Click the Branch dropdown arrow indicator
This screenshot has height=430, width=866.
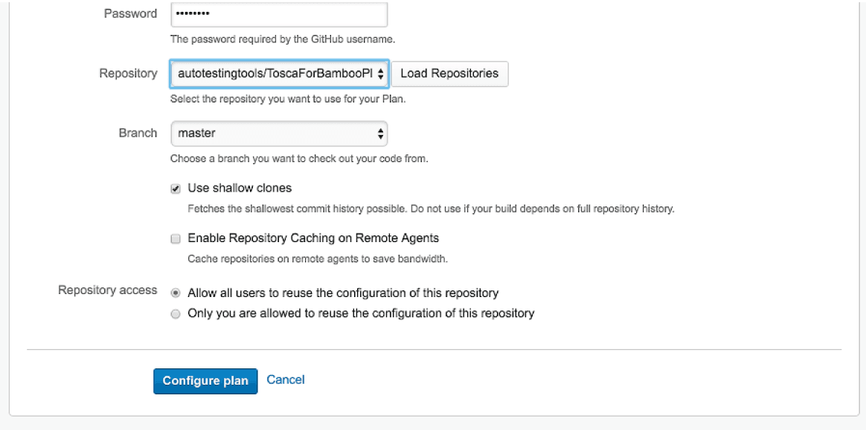pos(381,134)
